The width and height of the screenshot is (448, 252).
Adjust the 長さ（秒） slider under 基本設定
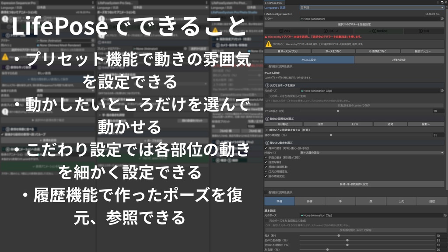[x=367, y=236]
